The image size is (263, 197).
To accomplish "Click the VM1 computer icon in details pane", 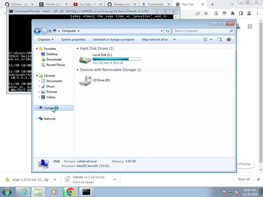I will click(44, 164).
